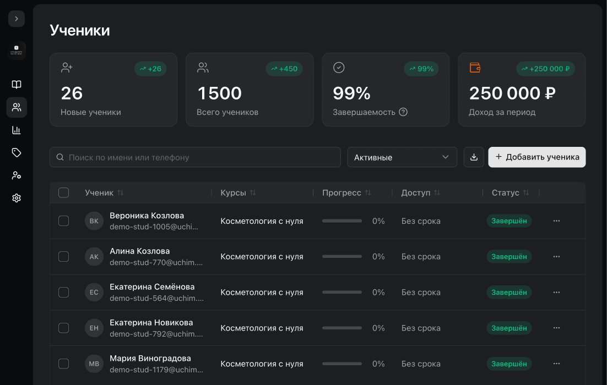Toggle the select-all checkbox in table header

coord(63,193)
